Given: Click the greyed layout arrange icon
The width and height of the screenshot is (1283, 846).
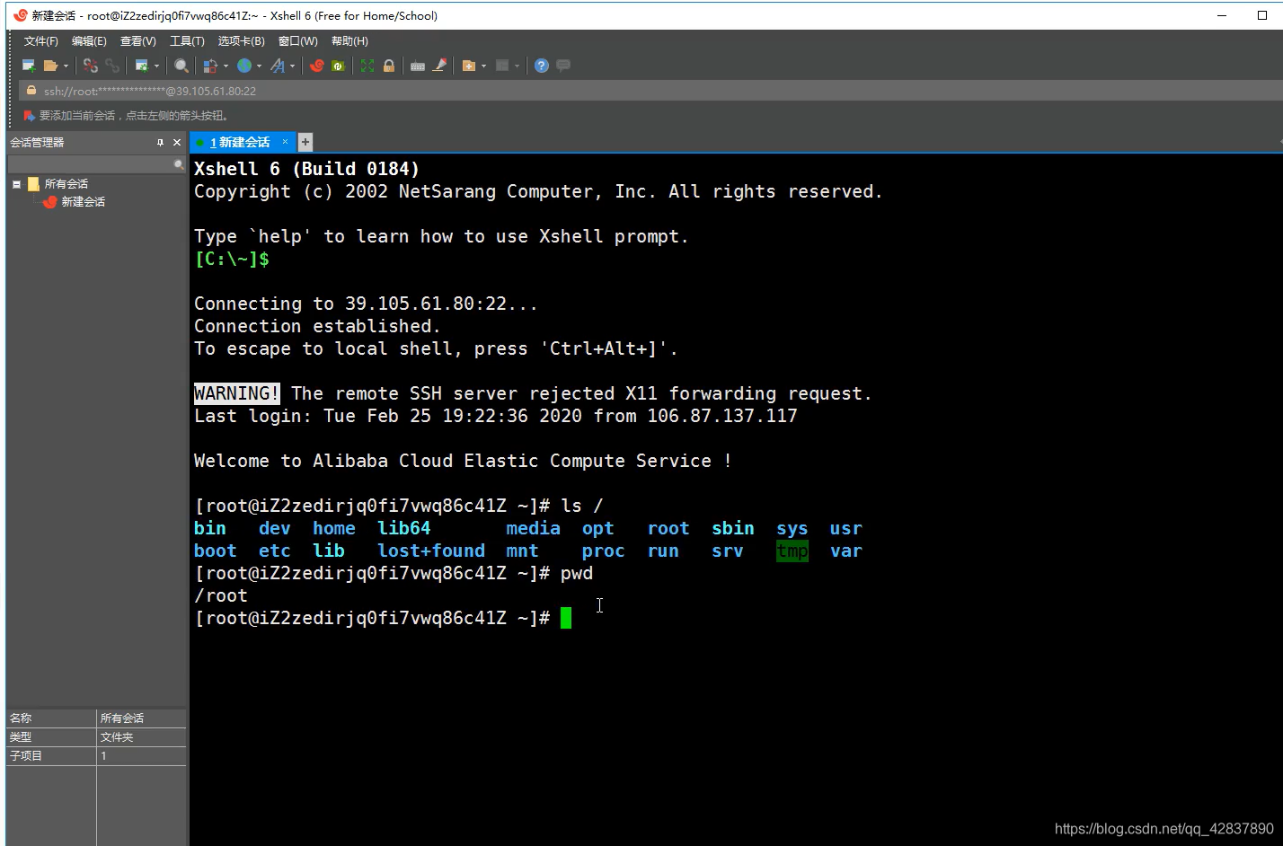Looking at the screenshot, I should (503, 66).
